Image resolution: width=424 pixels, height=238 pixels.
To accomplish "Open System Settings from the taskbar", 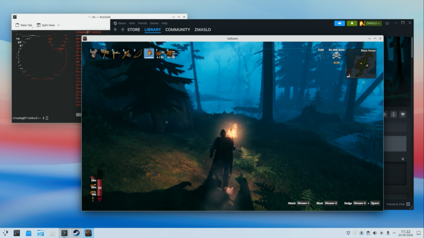I will 17,233.
